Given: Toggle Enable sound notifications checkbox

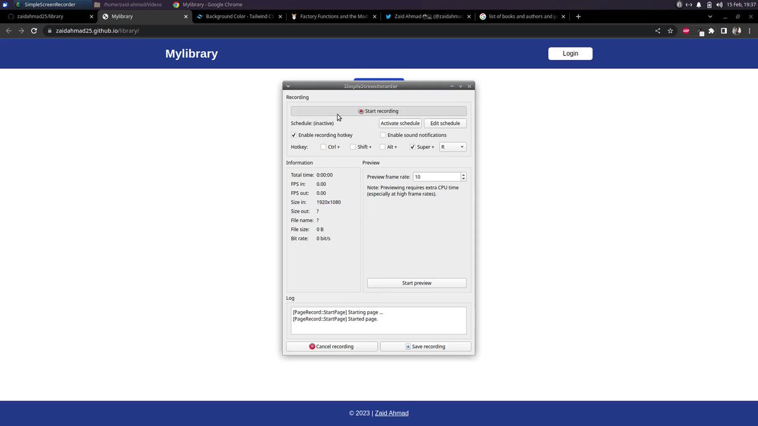Looking at the screenshot, I should (383, 135).
